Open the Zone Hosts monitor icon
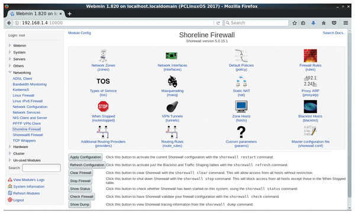355x214 pixels. [x=241, y=107]
